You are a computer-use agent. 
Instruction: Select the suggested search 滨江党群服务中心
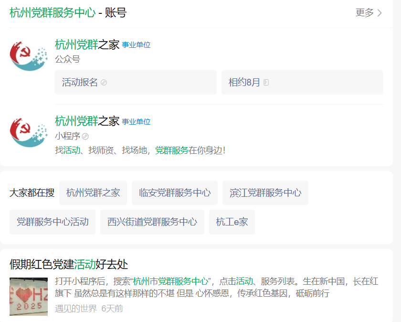tap(265, 193)
